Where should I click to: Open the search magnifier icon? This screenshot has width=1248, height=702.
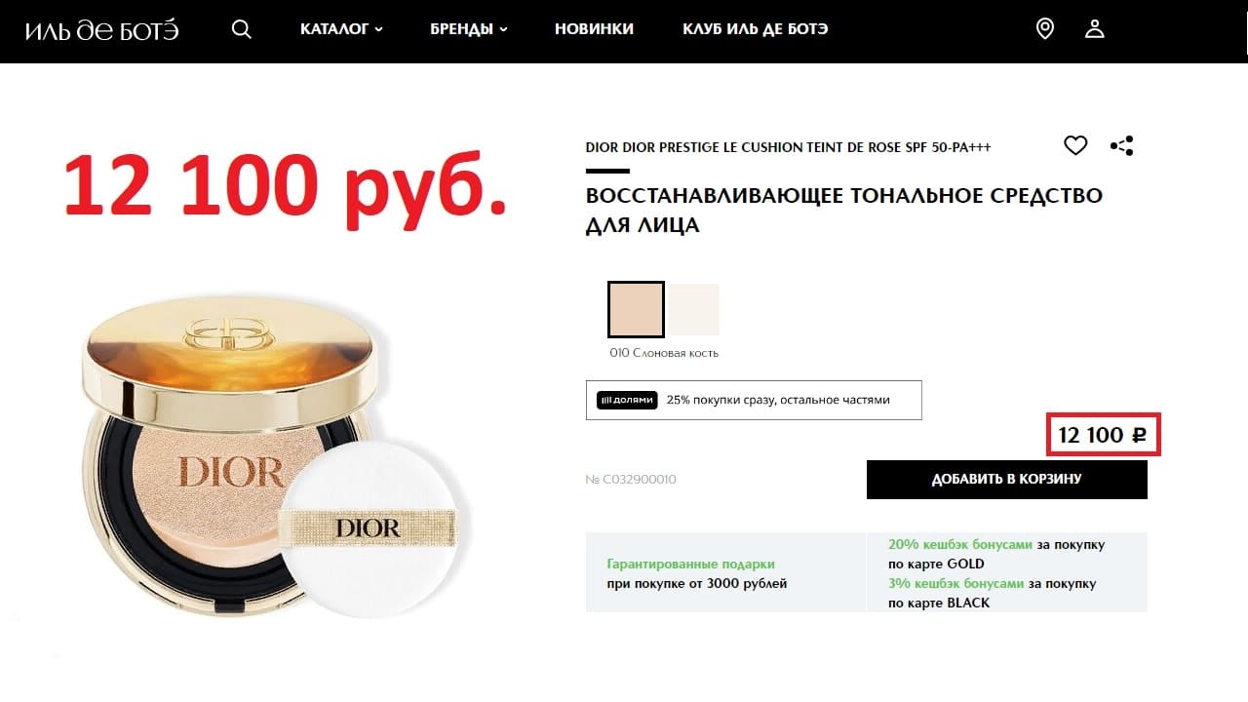point(242,29)
